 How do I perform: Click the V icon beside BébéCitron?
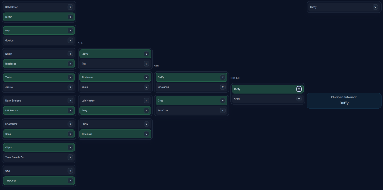click(70, 7)
